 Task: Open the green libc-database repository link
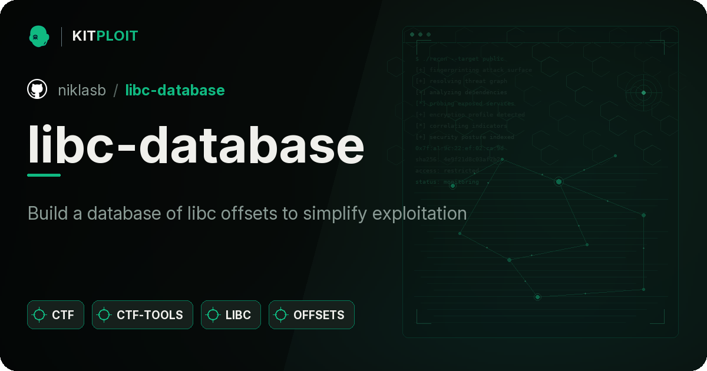tap(175, 90)
